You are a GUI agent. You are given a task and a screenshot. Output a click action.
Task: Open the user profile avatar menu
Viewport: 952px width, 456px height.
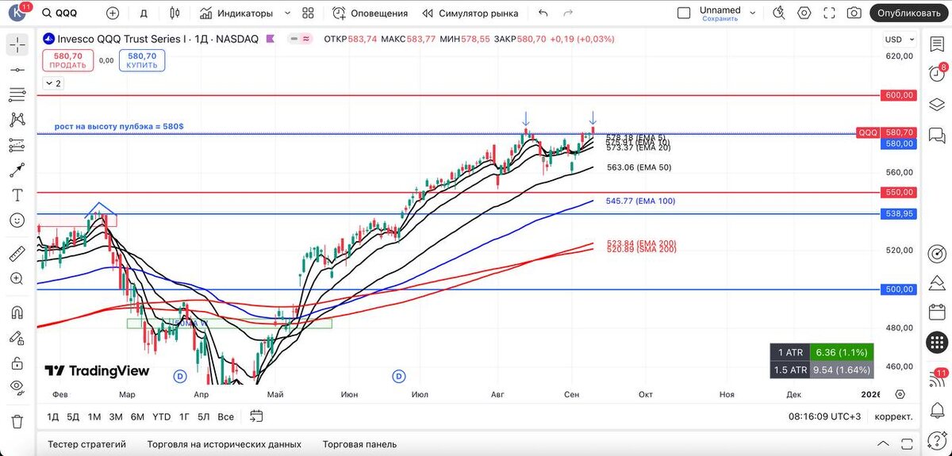pos(17,13)
